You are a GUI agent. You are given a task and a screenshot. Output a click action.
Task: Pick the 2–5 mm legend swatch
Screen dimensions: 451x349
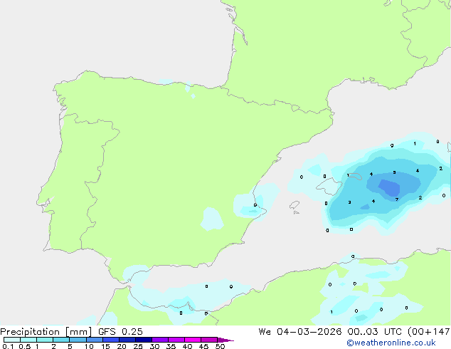click(61, 340)
